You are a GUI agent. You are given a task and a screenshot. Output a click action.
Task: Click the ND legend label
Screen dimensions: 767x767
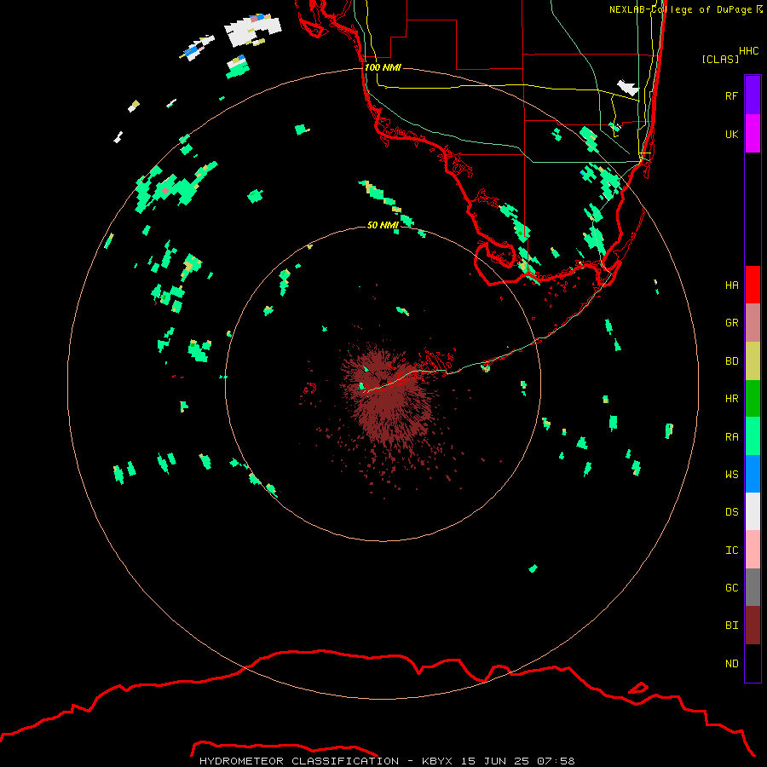(731, 664)
